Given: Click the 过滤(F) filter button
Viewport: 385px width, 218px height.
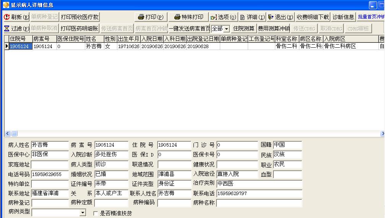Looking at the screenshot, I should 16,29.
